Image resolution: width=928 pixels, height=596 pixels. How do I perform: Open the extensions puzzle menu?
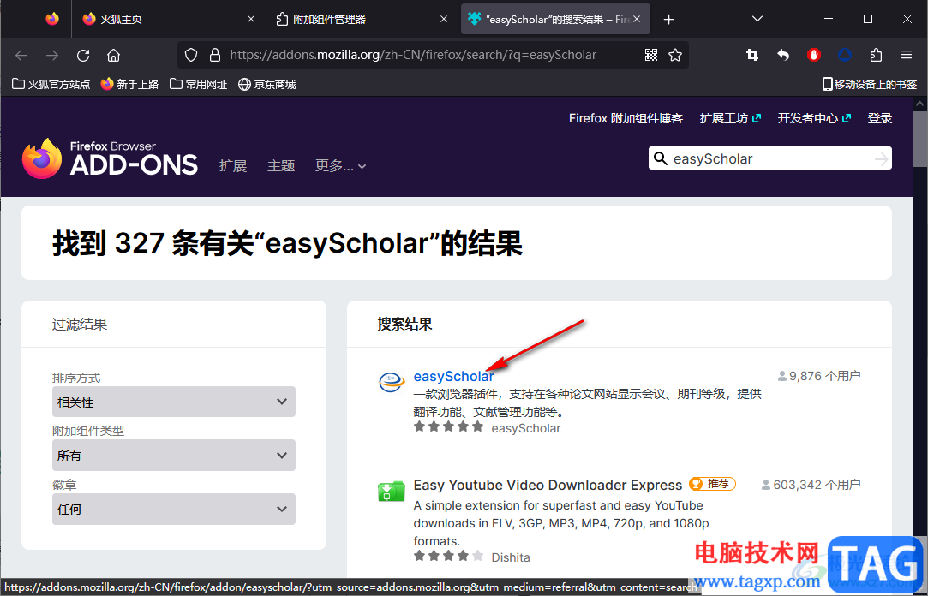[x=876, y=55]
